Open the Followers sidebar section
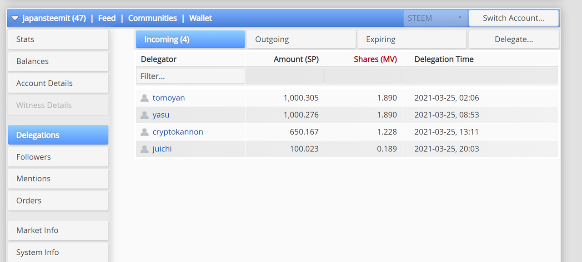 (x=58, y=157)
